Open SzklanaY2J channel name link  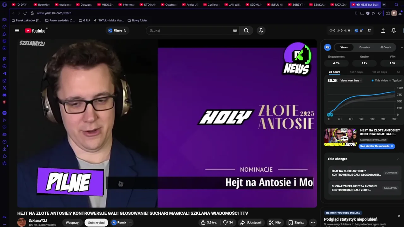(x=38, y=220)
